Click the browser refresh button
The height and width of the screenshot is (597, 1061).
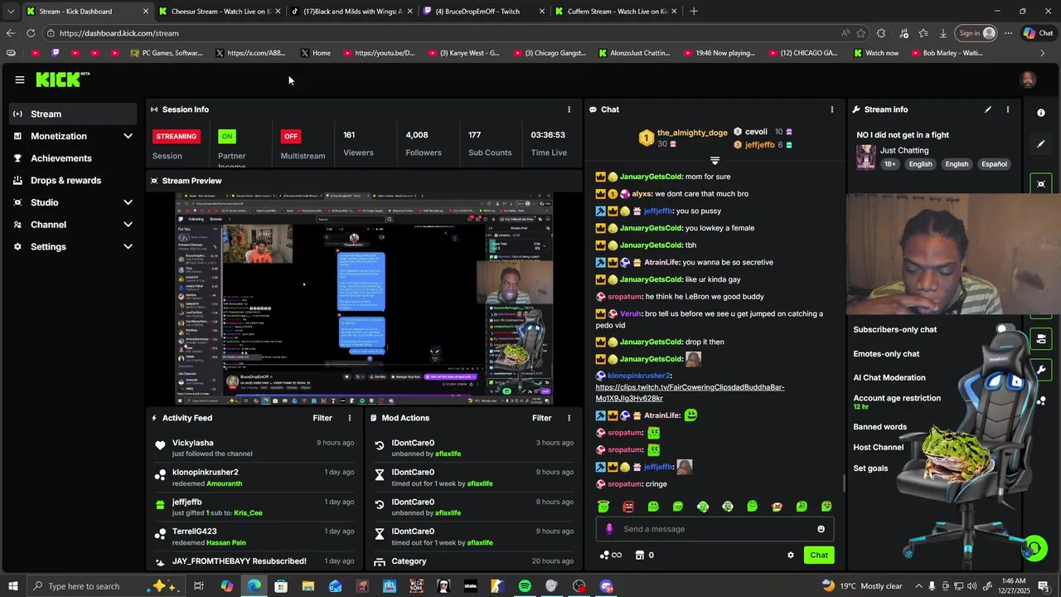click(31, 33)
